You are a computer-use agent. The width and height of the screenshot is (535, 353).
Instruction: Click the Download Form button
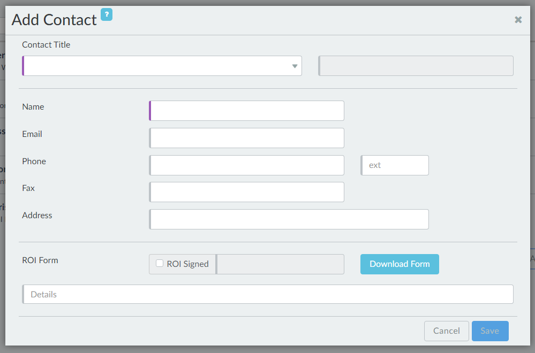click(x=400, y=264)
